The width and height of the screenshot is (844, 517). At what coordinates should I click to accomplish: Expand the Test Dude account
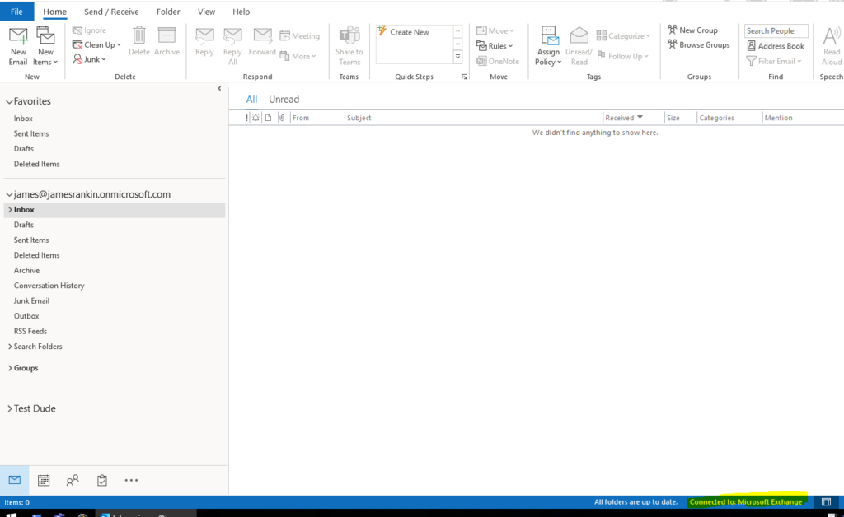click(10, 408)
